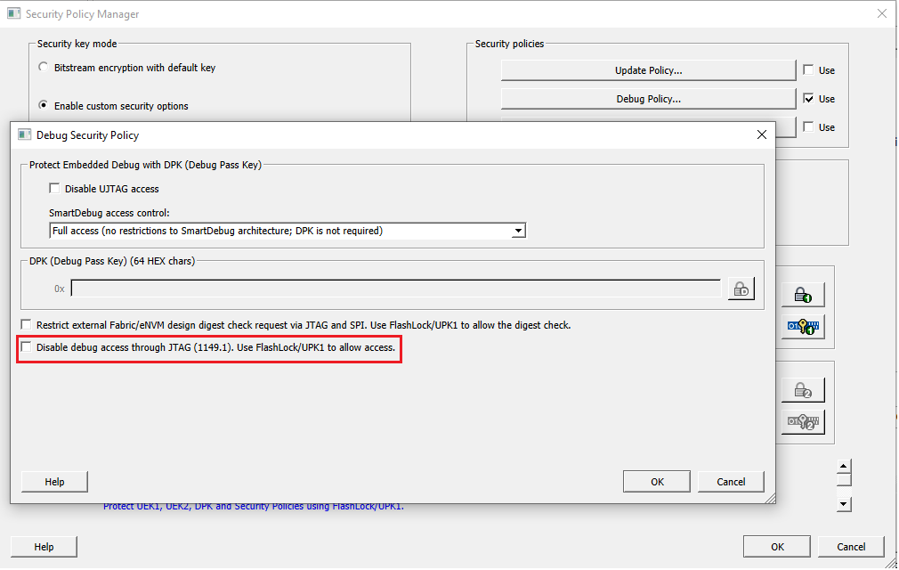Uncheck Use checkbox for Debug Policy
The image size is (899, 570).
tap(808, 99)
